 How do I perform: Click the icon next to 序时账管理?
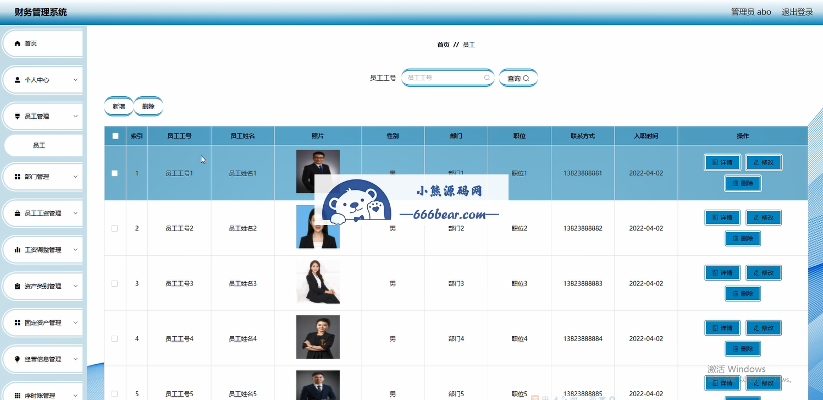(x=17, y=396)
